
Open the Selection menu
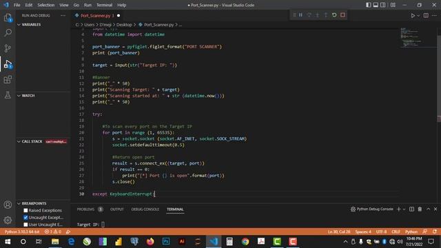(x=46, y=5)
